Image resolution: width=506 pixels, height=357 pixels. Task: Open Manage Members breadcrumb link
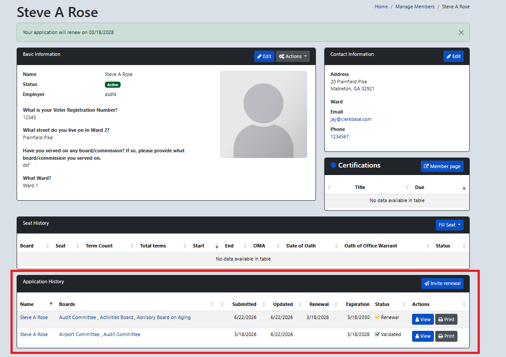point(415,7)
